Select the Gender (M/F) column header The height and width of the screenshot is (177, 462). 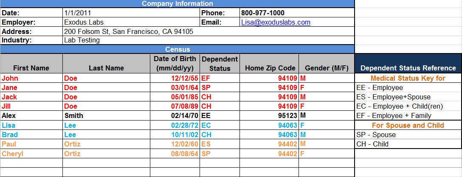[x=327, y=68]
